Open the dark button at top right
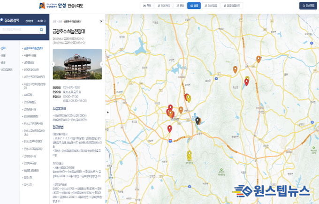This screenshot has height=204, width=319. click(308, 6)
